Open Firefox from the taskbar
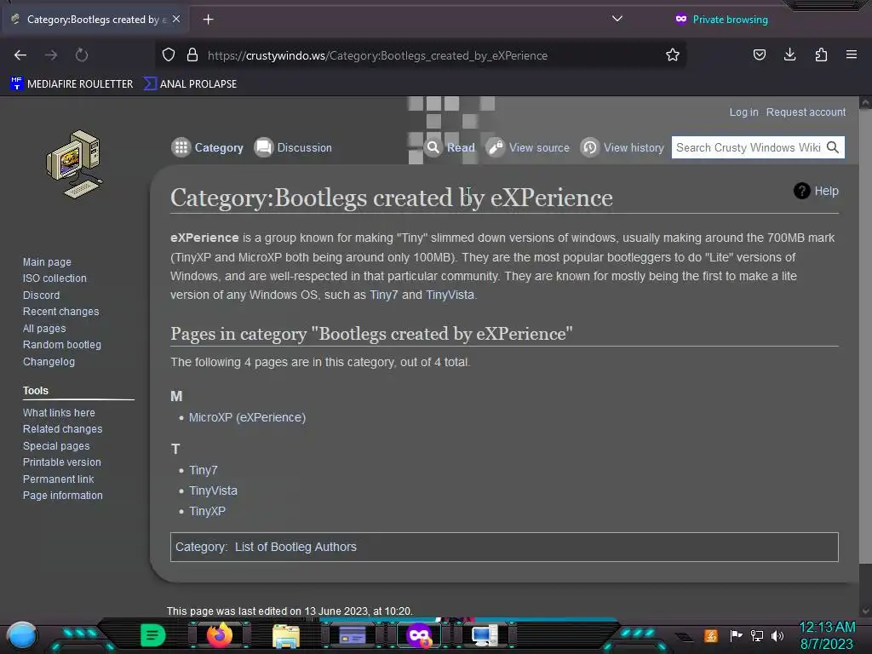Image resolution: width=872 pixels, height=654 pixels. point(220,635)
